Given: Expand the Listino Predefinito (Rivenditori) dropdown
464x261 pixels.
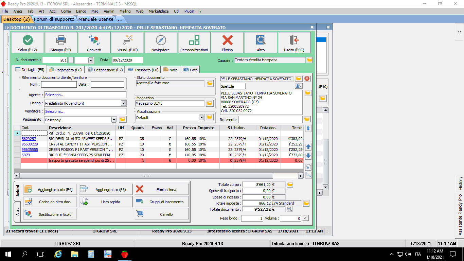Looking at the screenshot, I should [123, 103].
